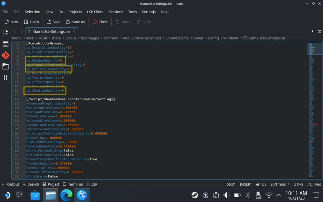Click the TrueSkyQuality=0.270000 line

point(49,163)
